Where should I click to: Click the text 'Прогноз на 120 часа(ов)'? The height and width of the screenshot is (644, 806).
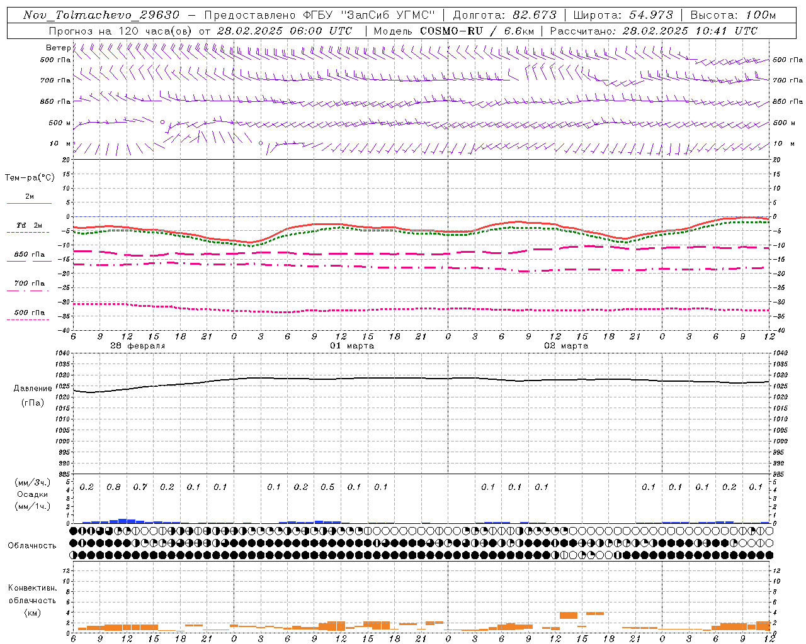point(121,31)
